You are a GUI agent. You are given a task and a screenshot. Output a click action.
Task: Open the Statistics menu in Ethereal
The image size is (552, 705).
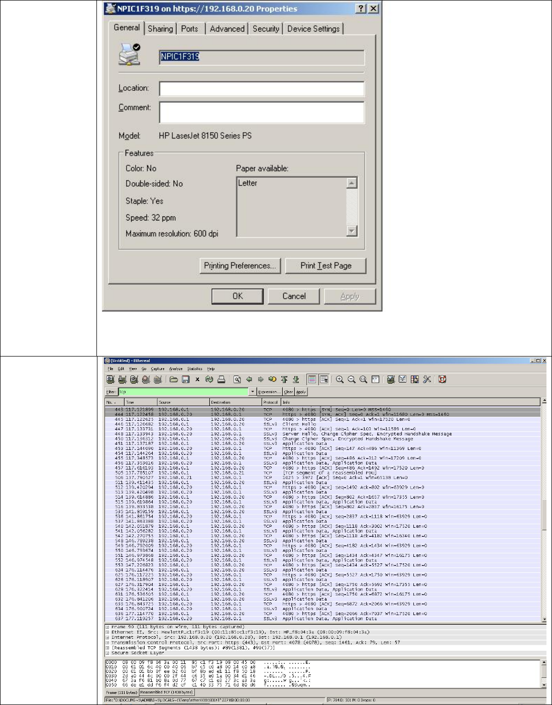(195, 369)
